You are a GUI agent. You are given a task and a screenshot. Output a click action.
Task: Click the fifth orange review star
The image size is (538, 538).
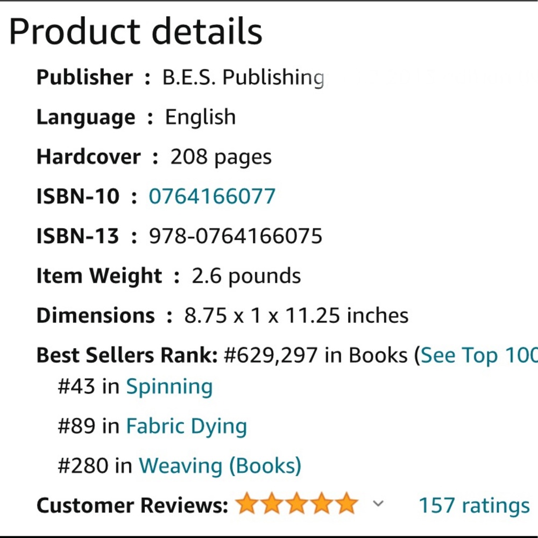tap(347, 503)
